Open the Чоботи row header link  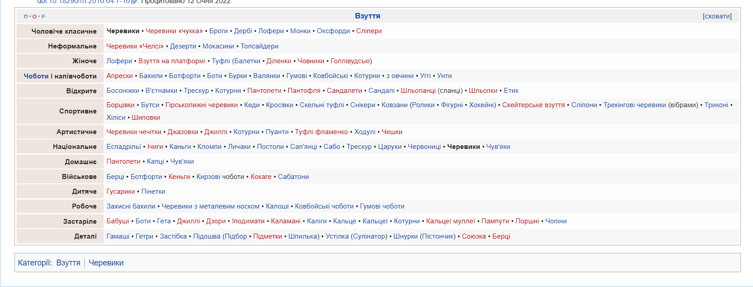point(36,76)
